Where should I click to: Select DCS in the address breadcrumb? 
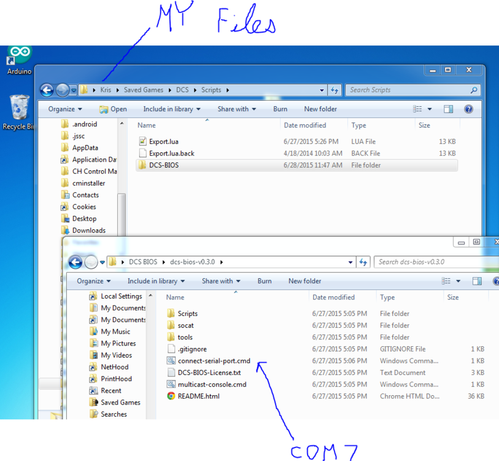[x=182, y=90]
